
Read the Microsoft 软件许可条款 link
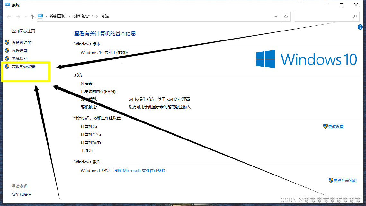coord(139,171)
